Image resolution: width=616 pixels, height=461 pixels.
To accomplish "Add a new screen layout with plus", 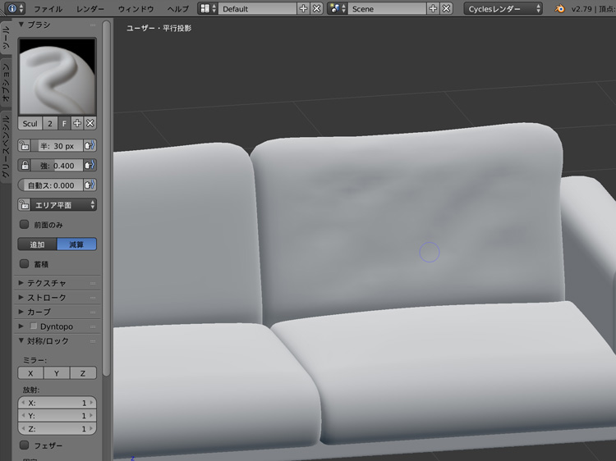I will point(304,8).
